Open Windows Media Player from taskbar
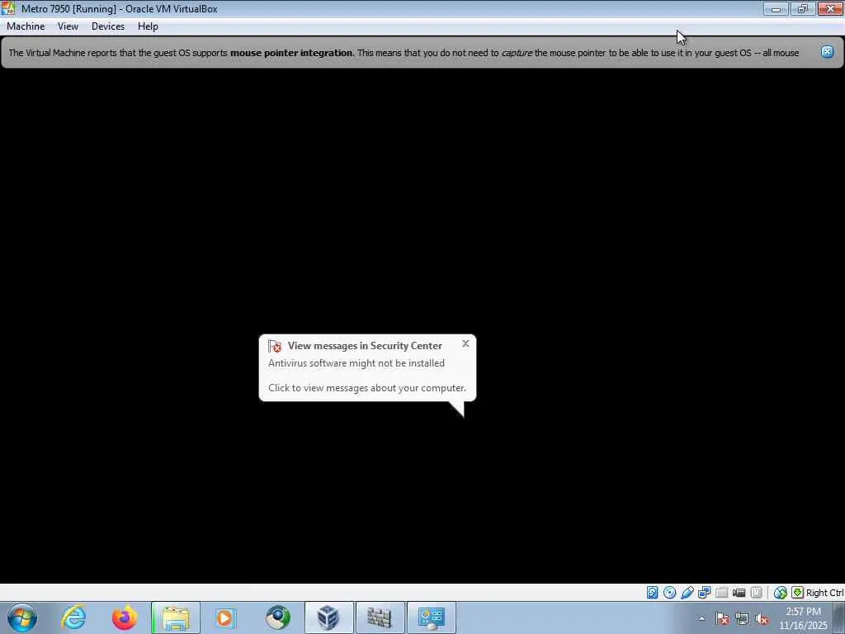 (x=226, y=617)
